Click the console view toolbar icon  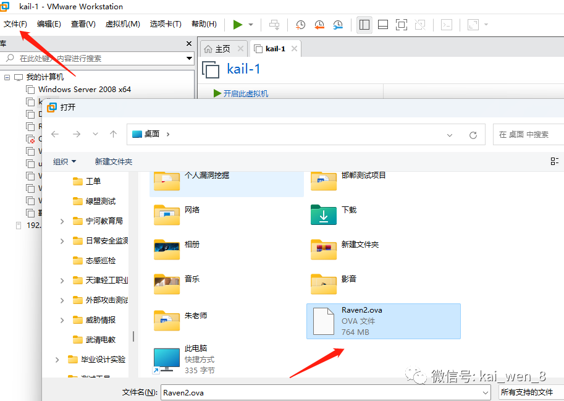click(447, 25)
